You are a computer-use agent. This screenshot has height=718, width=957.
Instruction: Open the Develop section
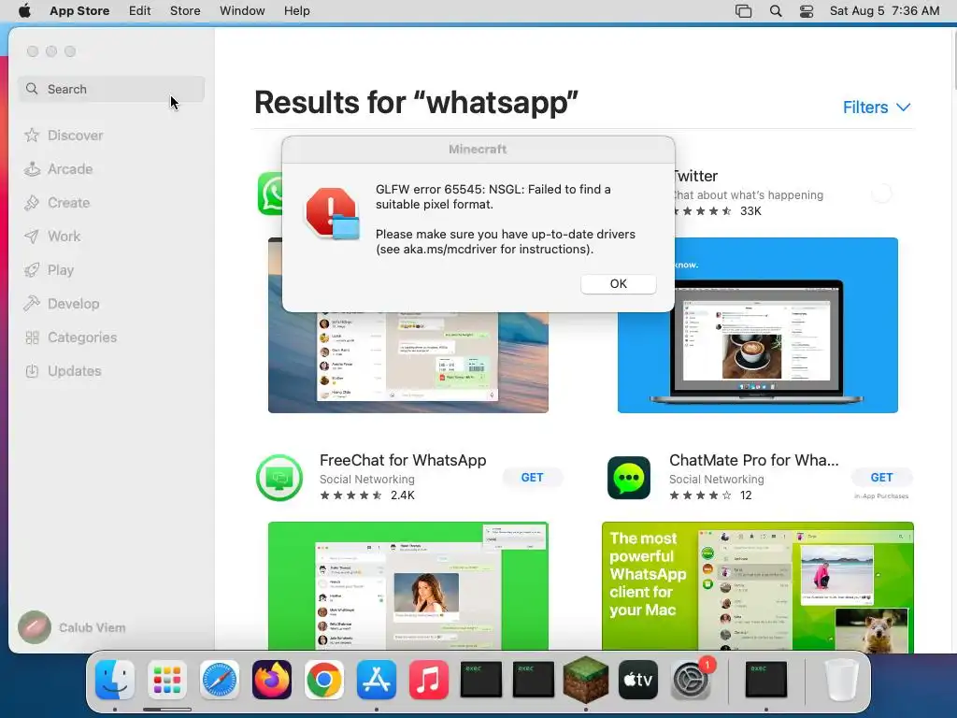(62, 304)
